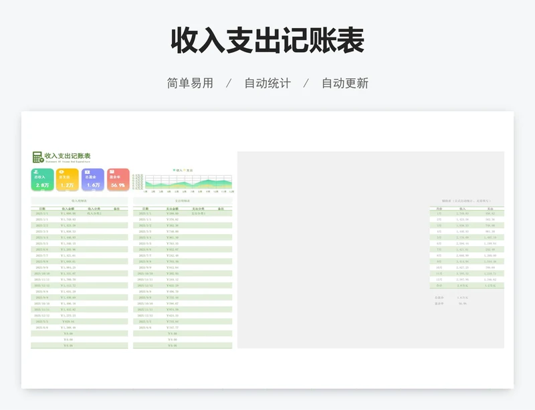
Task: Click the 支出 legend entry above the chart
Action: 189,170
